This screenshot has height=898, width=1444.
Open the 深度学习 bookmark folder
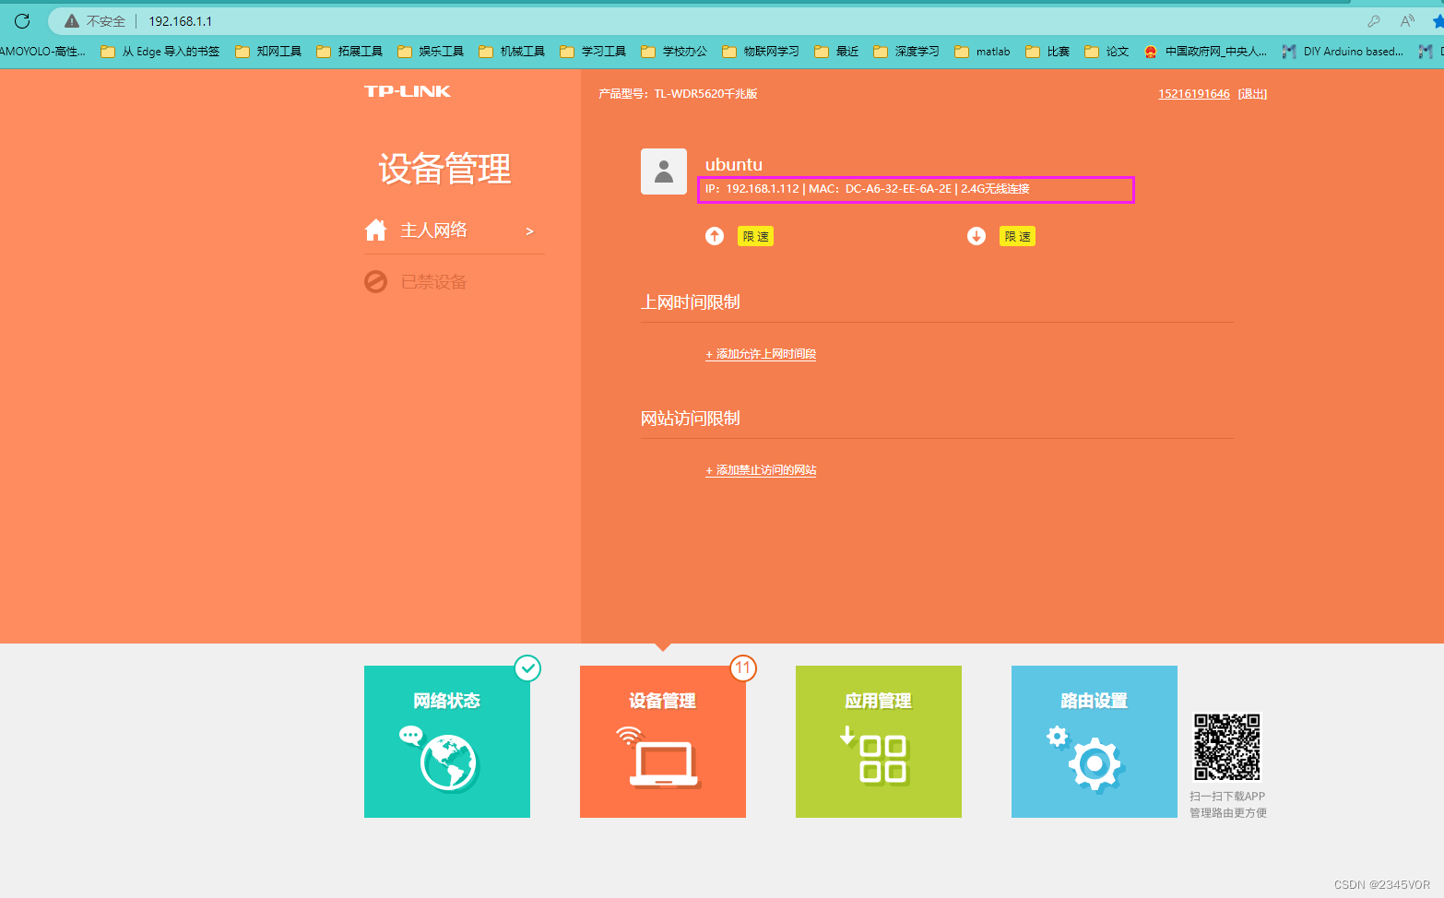tap(906, 52)
